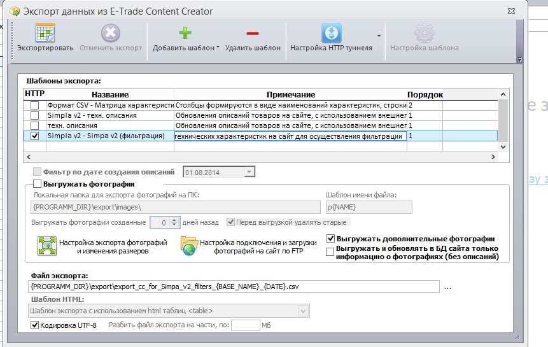Image resolution: width=548 pixels, height=347 pixels.
Task: Enable Выгружать фотографии checkbox
Action: tap(37, 184)
